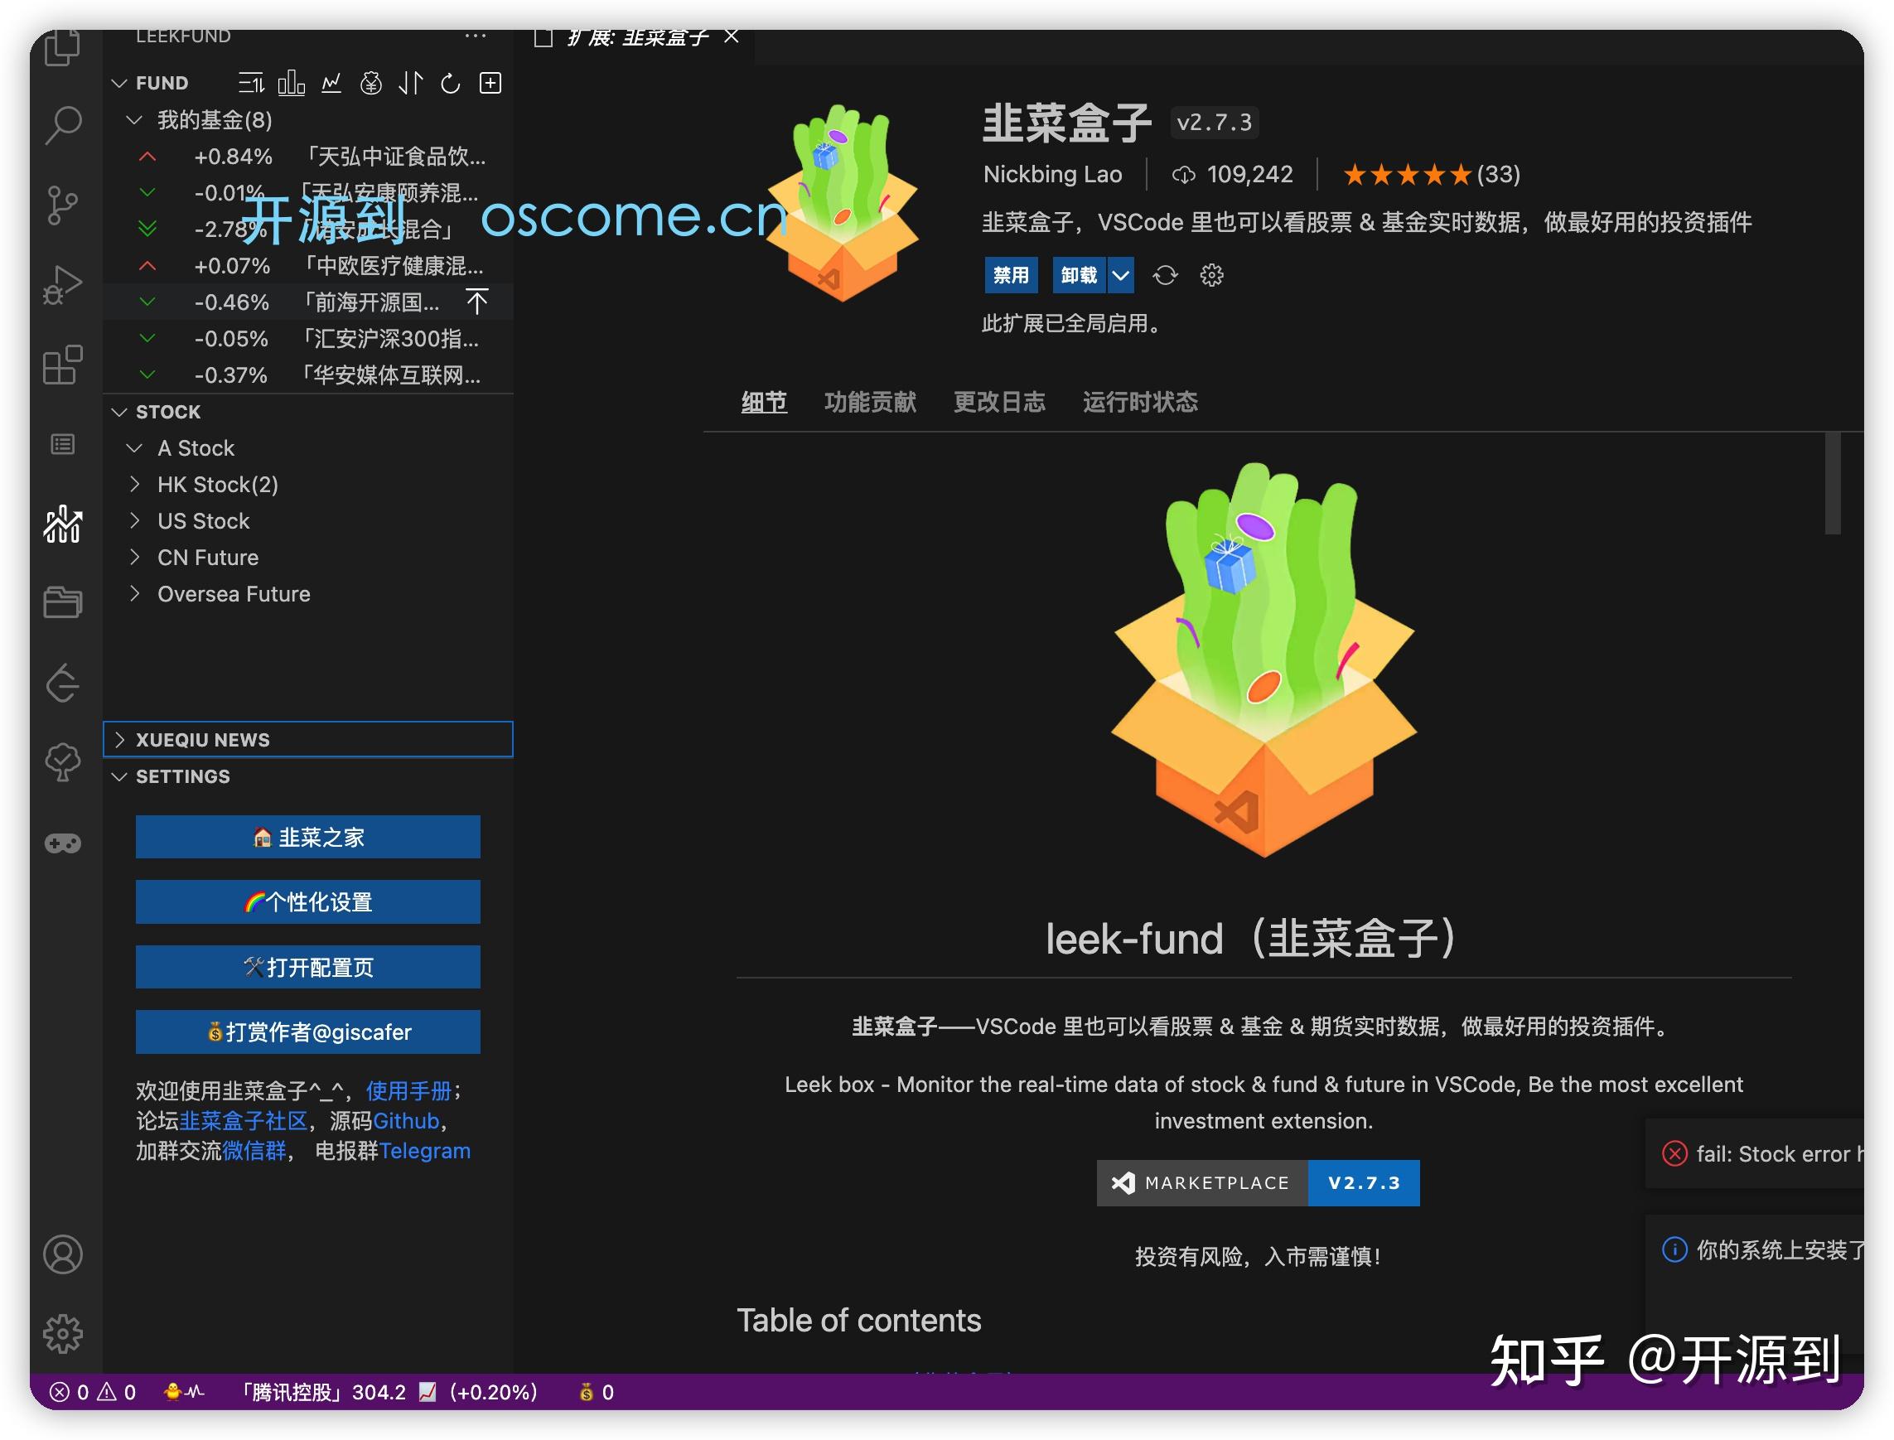This screenshot has height=1440, width=1894.
Task: Expand the US Stock group
Action: coord(133,521)
